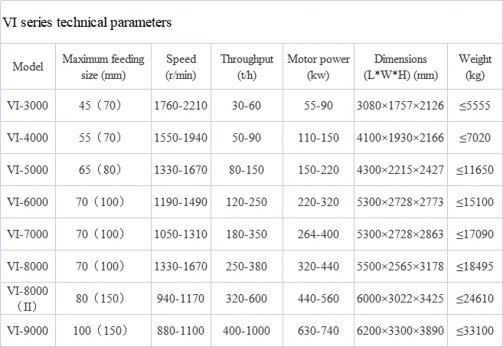The image size is (503, 347).
Task: Click the 'VI series technical parameters' title
Action: coord(87,22)
